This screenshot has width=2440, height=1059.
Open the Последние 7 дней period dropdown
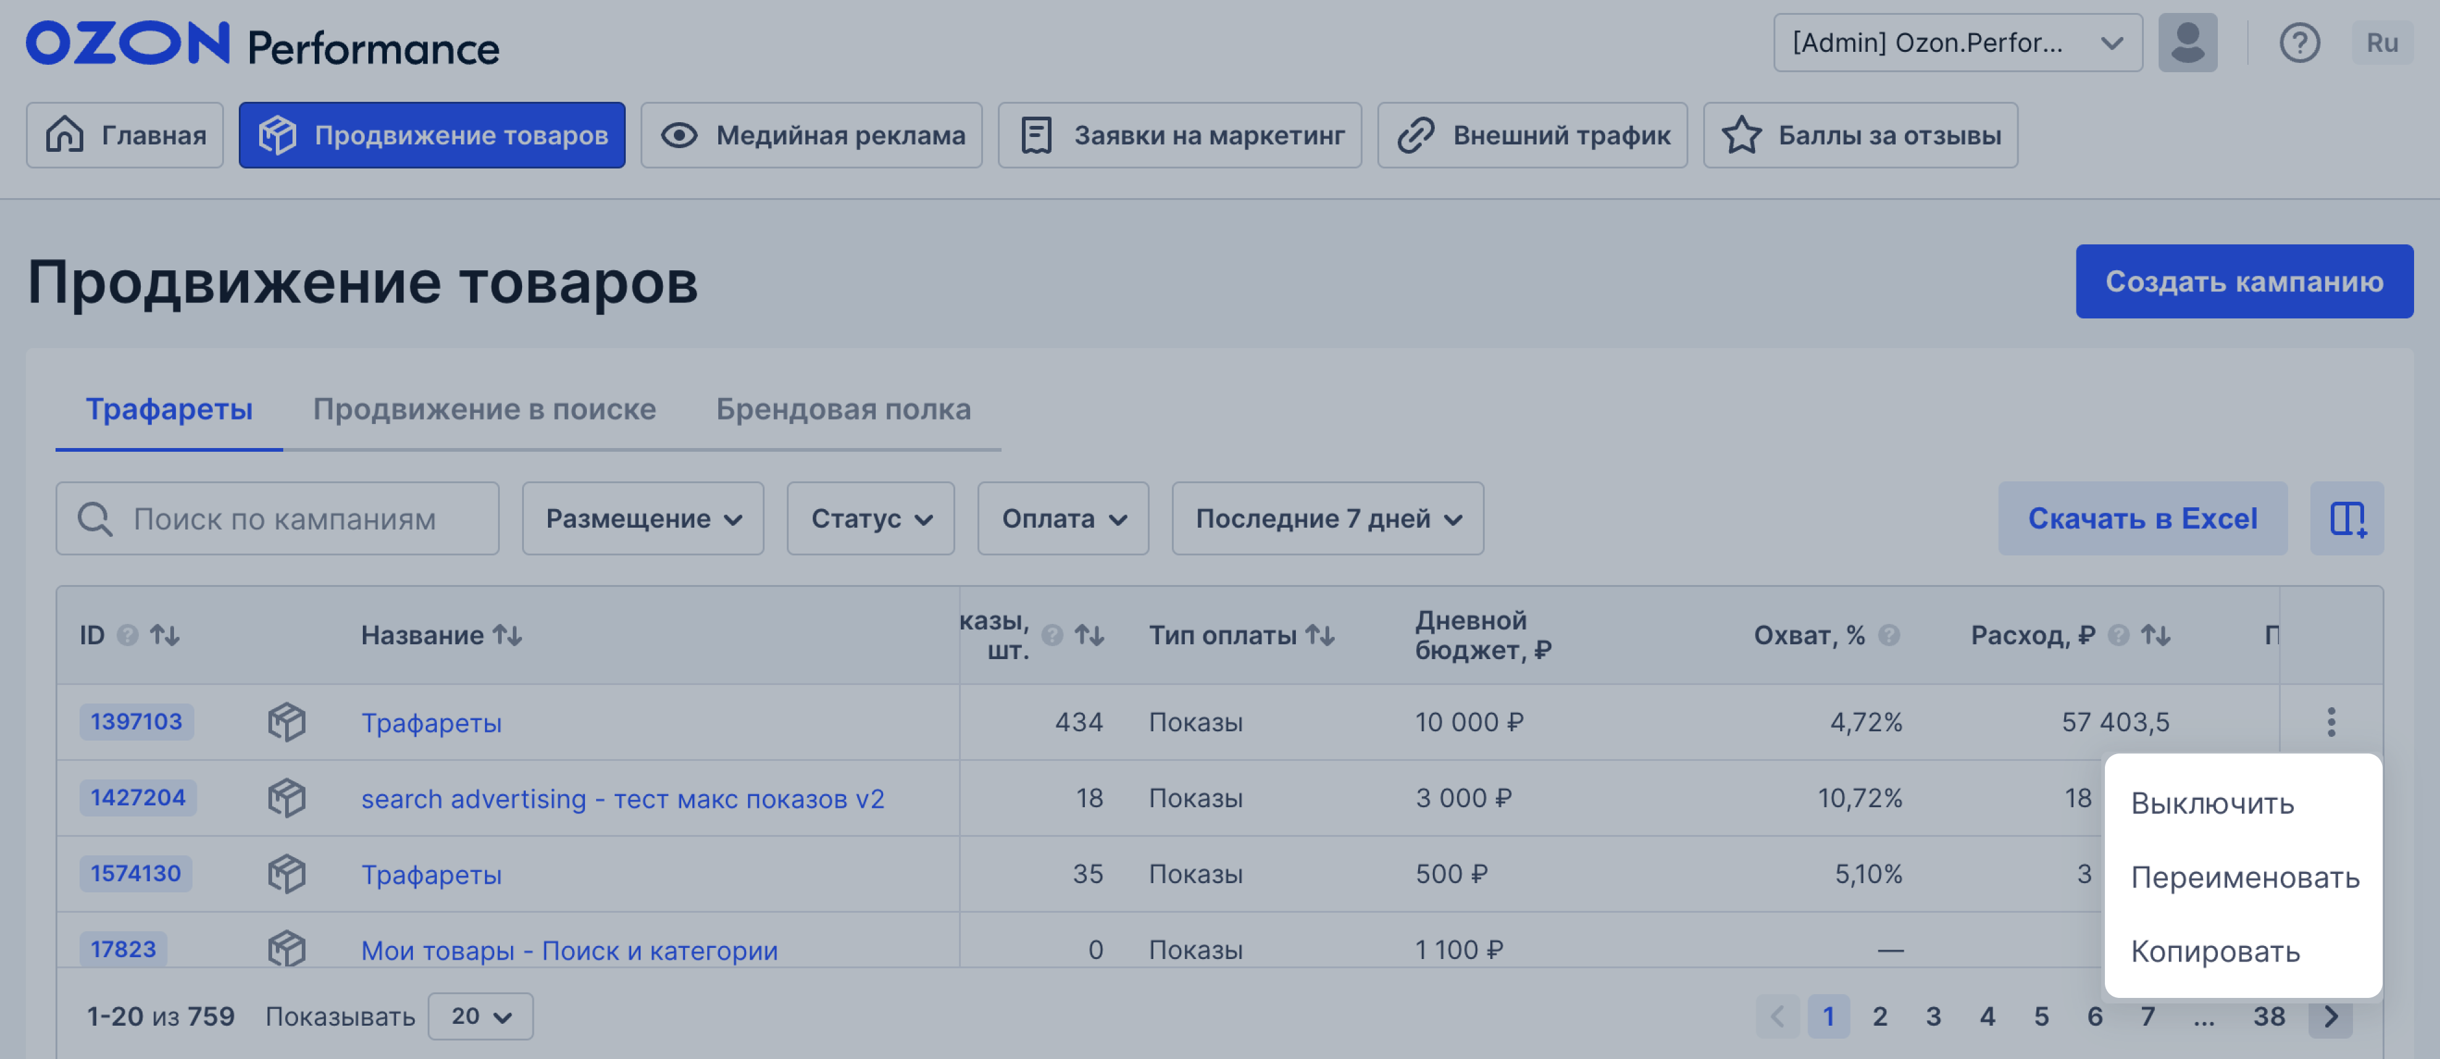(x=1327, y=518)
